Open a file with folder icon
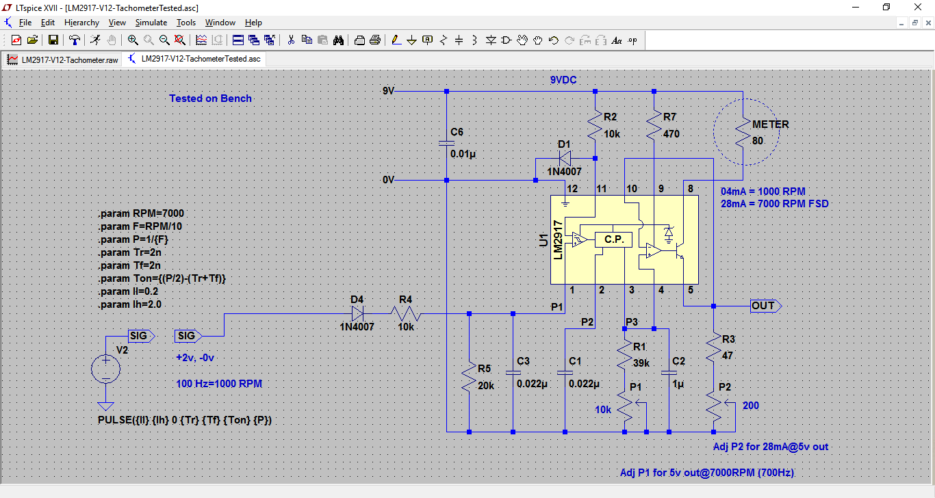This screenshot has height=498, width=935. pyautogui.click(x=32, y=40)
